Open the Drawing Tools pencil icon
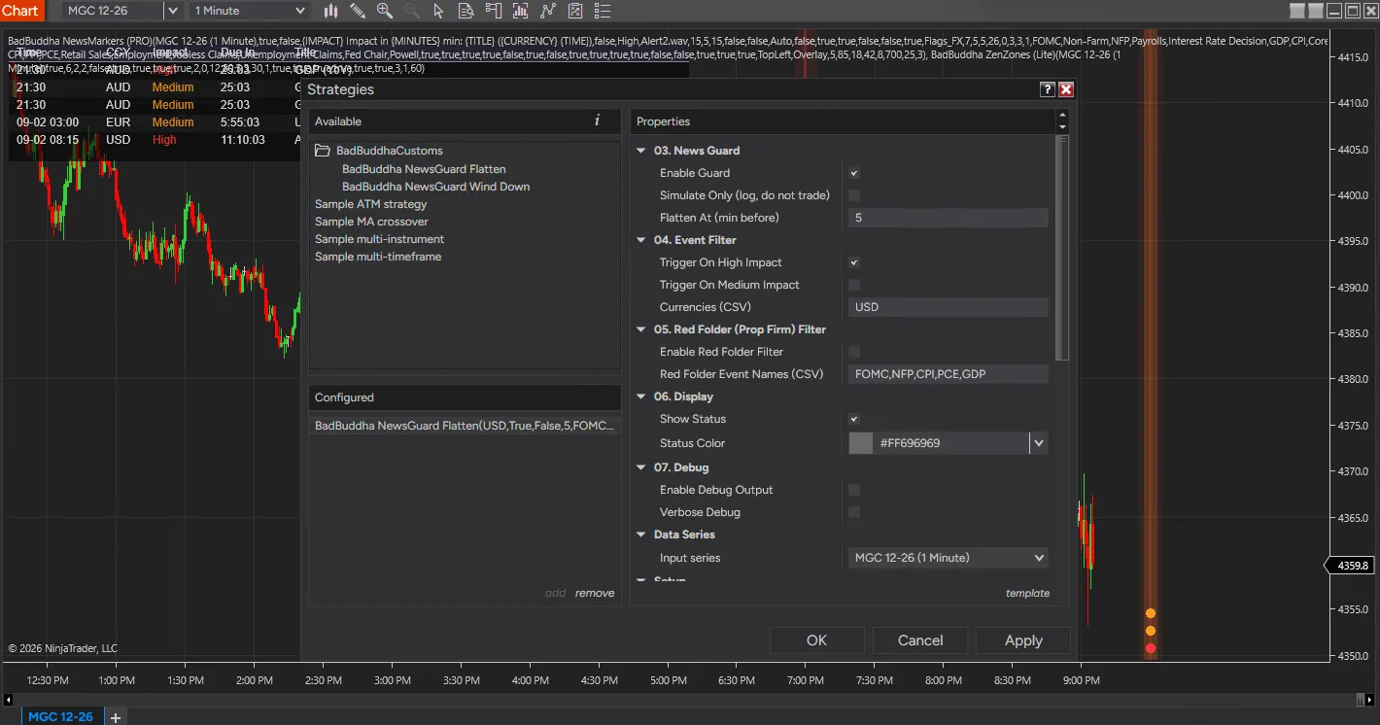Viewport: 1380px width, 725px height. (358, 11)
